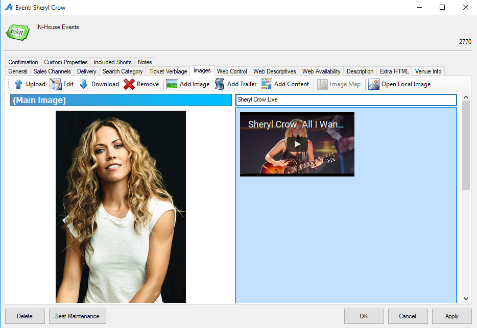This screenshot has height=328, width=477.
Task: Click the Add Content icon
Action: [x=267, y=84]
